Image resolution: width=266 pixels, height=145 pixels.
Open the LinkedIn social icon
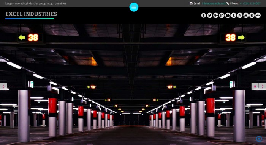[x=222, y=16]
